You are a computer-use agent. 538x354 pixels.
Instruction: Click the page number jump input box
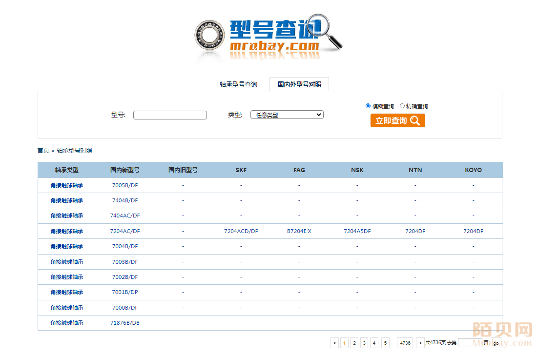(470, 343)
